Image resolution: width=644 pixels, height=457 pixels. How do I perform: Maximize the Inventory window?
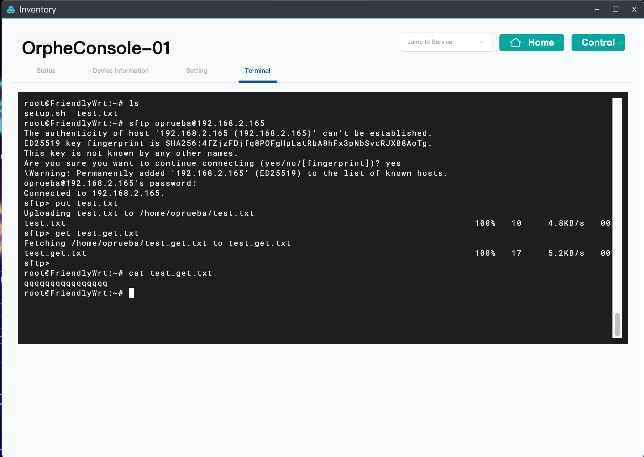tap(615, 9)
